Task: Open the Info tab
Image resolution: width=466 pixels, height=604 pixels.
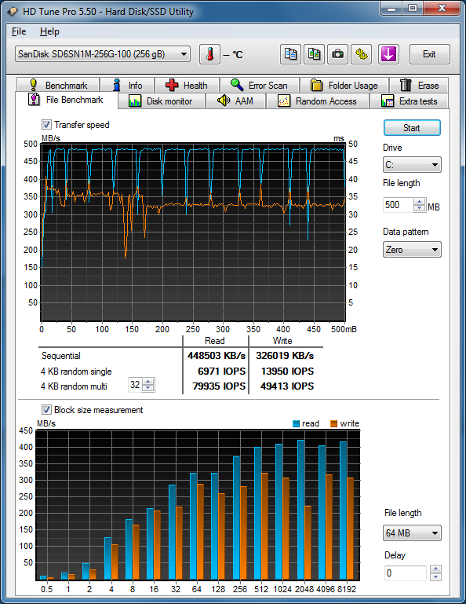Action: click(127, 85)
